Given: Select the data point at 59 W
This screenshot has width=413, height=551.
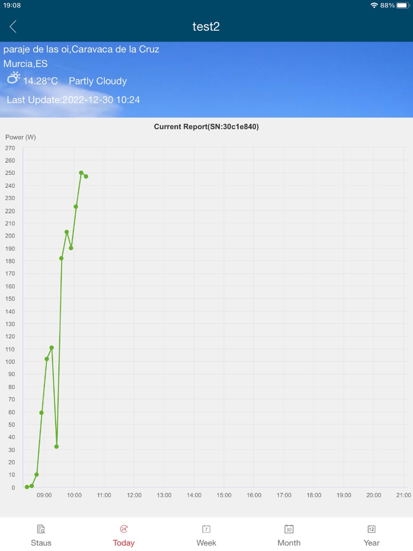Looking at the screenshot, I should (41, 413).
